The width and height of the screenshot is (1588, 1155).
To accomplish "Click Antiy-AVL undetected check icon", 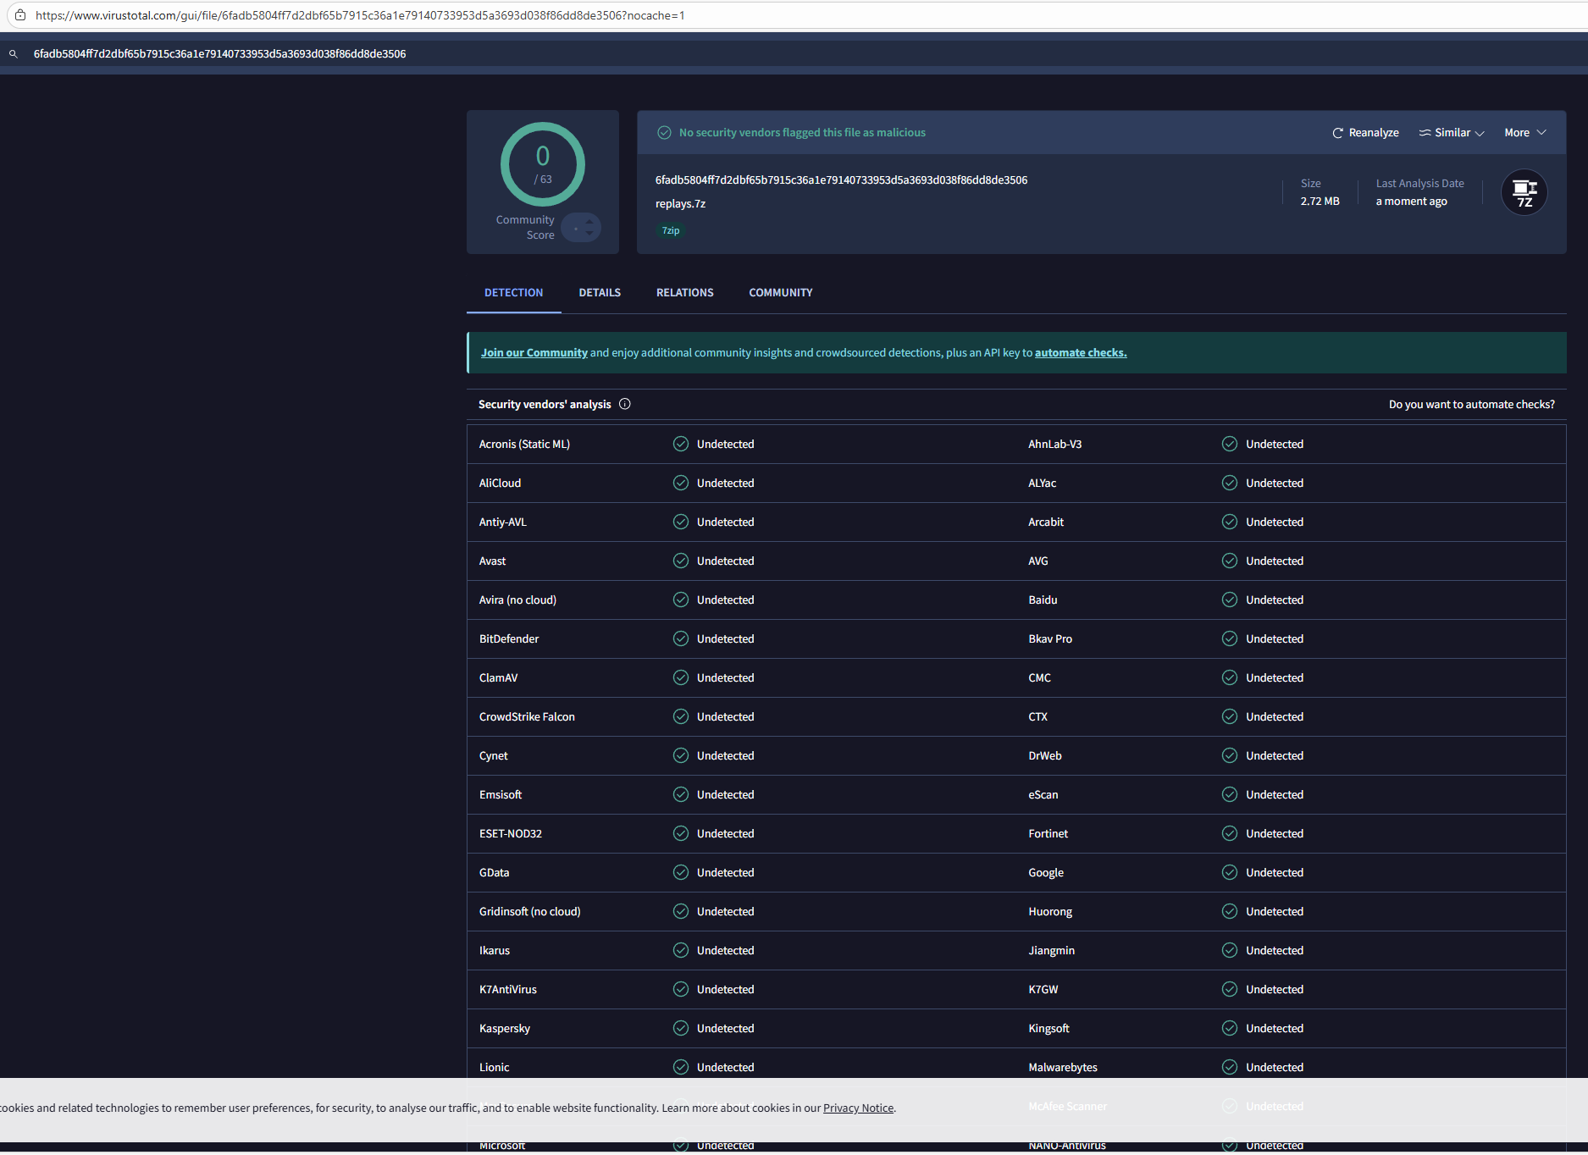I will point(681,522).
